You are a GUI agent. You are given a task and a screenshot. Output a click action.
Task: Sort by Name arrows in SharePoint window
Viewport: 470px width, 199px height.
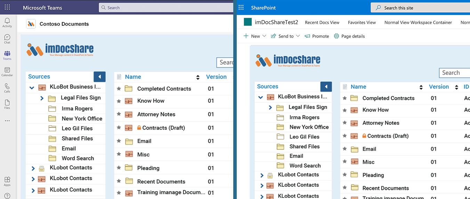pos(421,87)
